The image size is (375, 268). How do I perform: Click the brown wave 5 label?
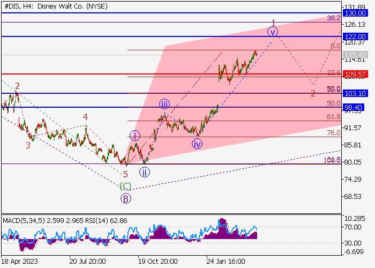point(125,174)
